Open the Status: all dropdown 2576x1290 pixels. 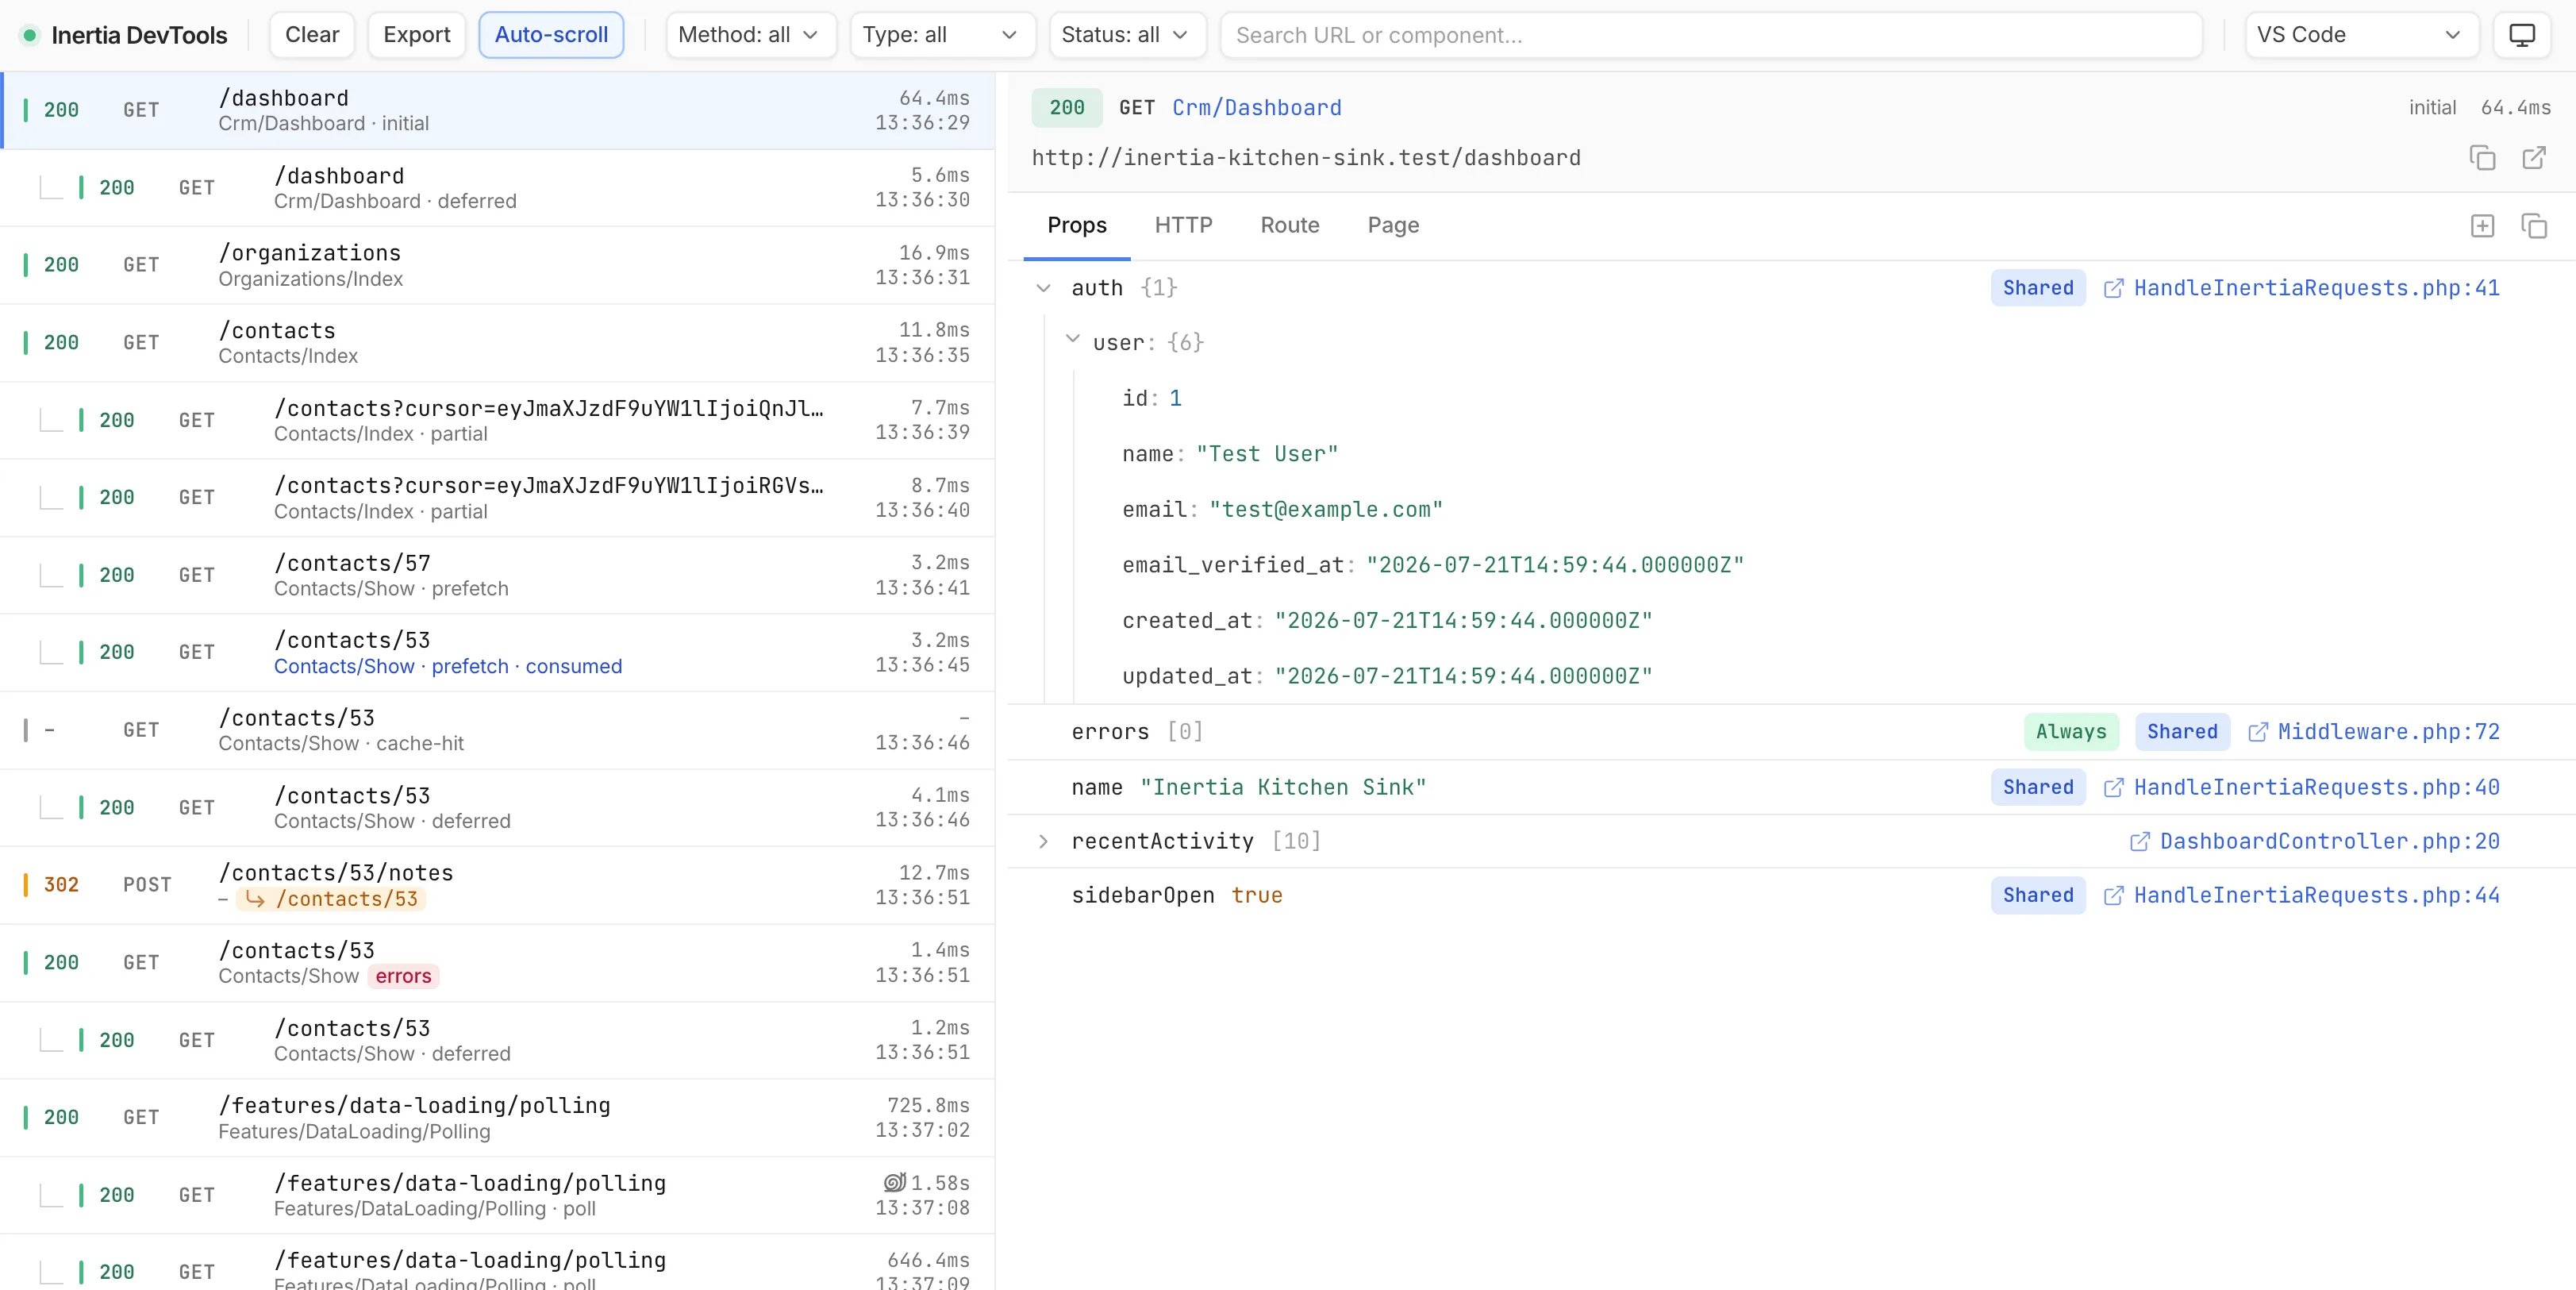1127,35
